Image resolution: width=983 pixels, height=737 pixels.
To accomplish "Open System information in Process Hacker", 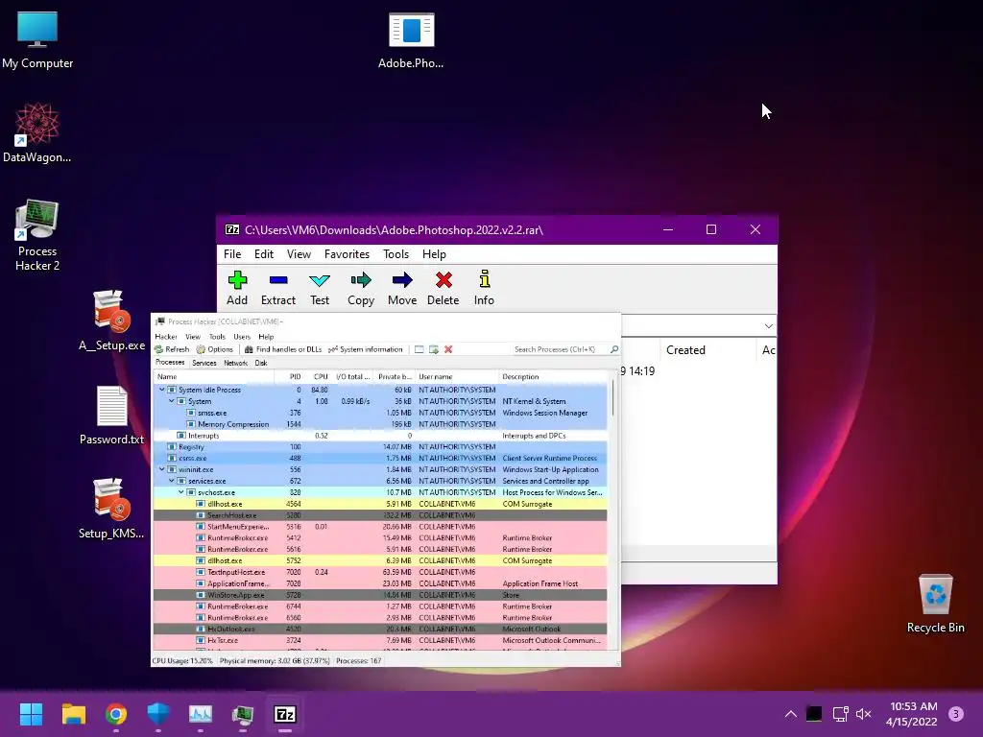I will coord(366,349).
